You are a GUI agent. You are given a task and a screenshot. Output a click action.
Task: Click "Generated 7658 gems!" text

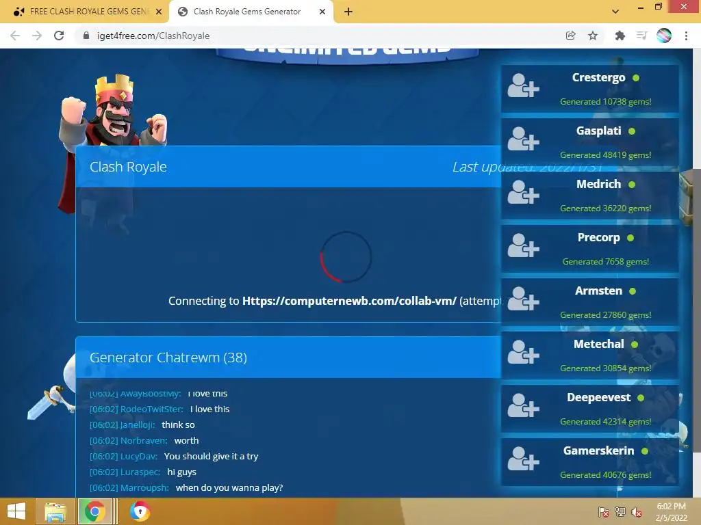pos(606,262)
